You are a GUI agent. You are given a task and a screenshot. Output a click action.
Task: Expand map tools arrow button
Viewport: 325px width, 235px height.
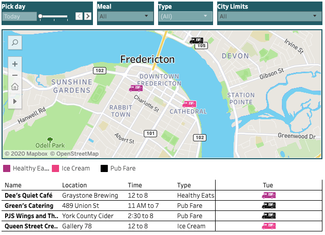tap(15, 101)
